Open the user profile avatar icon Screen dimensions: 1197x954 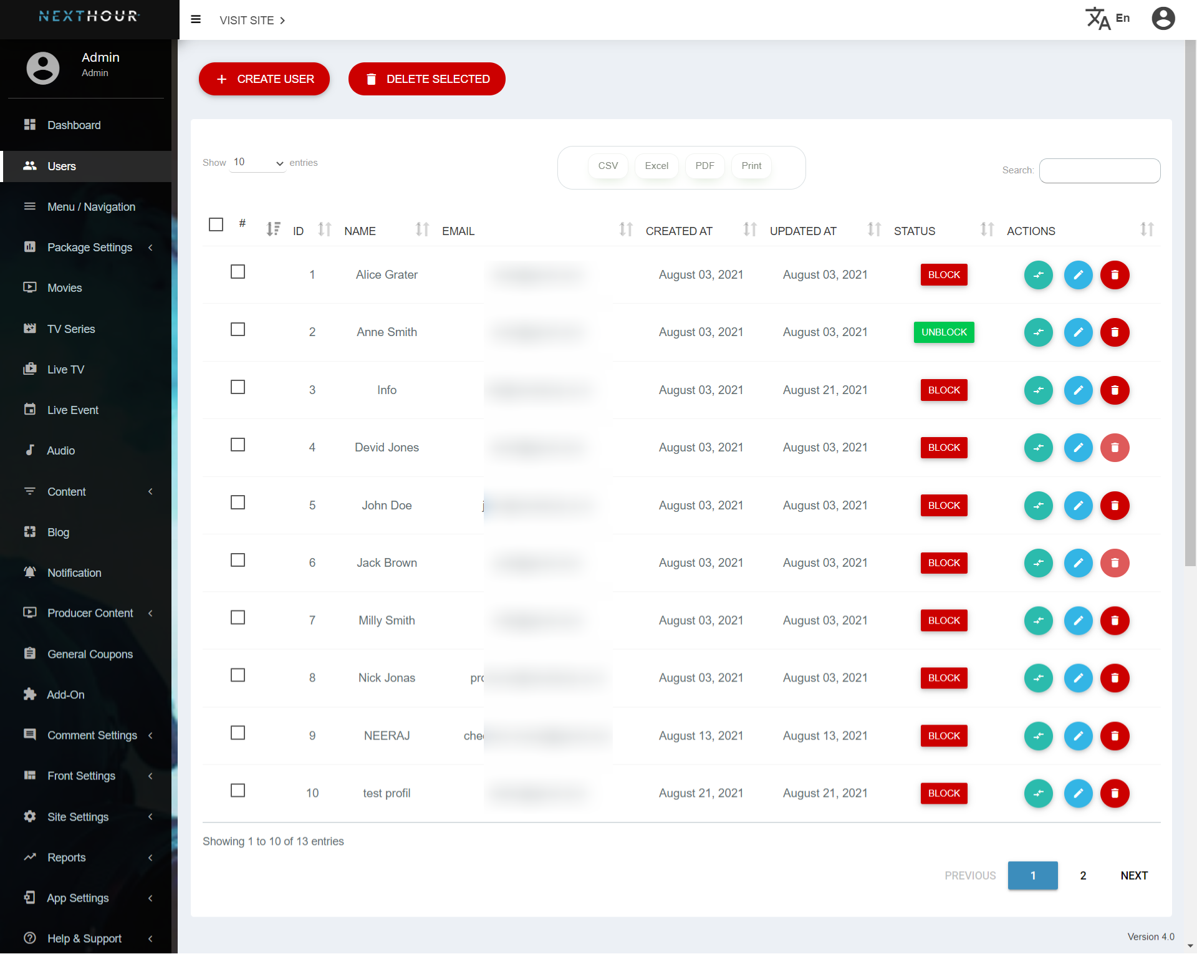(1163, 19)
